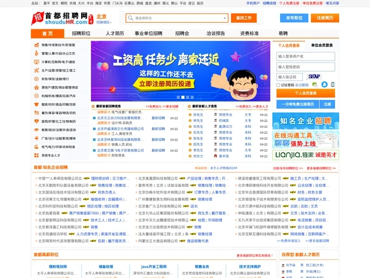Click the real estate category house icon
Viewport: 370px width, 278px height.
click(x=36, y=88)
